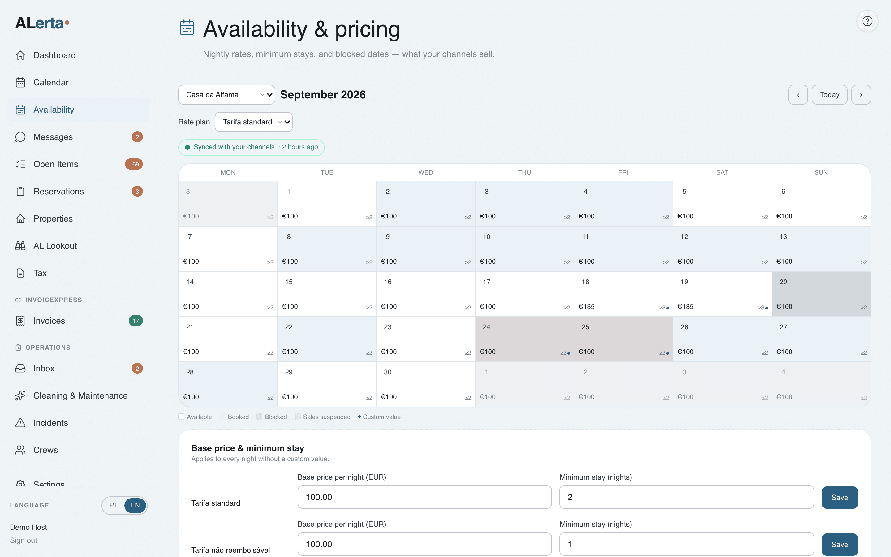Click the Crews people icon
Viewport: 891px width, 557px height.
(20, 450)
